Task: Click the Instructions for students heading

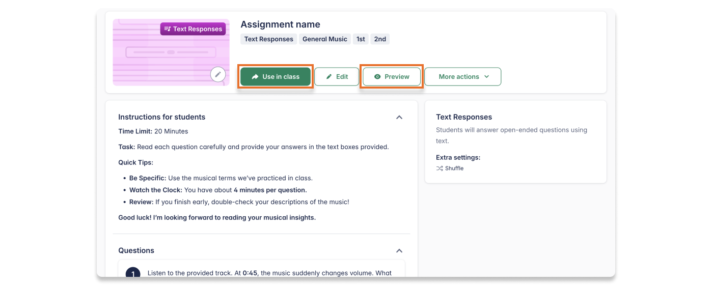Action: 161,117
